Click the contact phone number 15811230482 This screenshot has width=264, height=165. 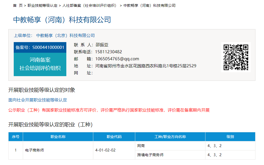(x=108, y=52)
